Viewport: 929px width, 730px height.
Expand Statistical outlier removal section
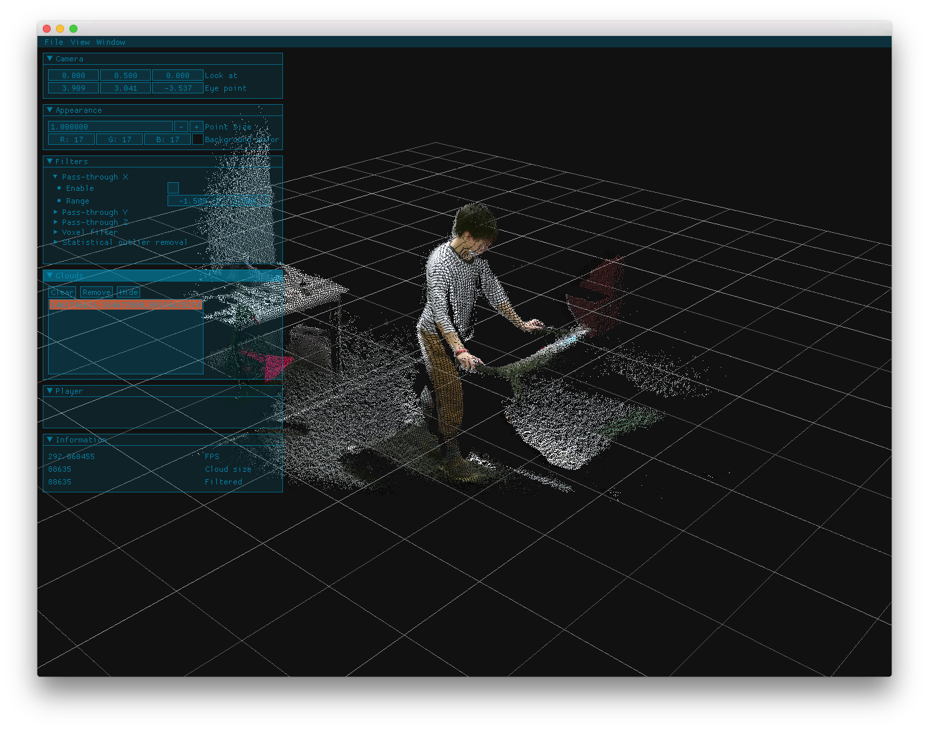pos(55,242)
